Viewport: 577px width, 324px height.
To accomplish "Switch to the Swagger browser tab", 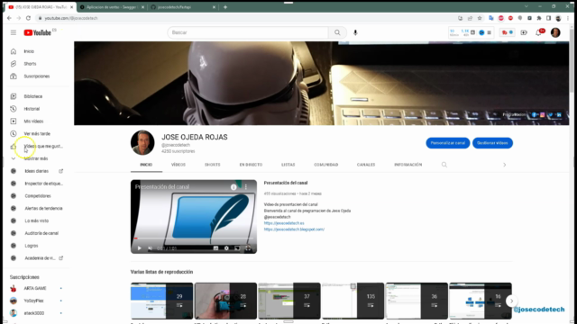I will [x=112, y=7].
